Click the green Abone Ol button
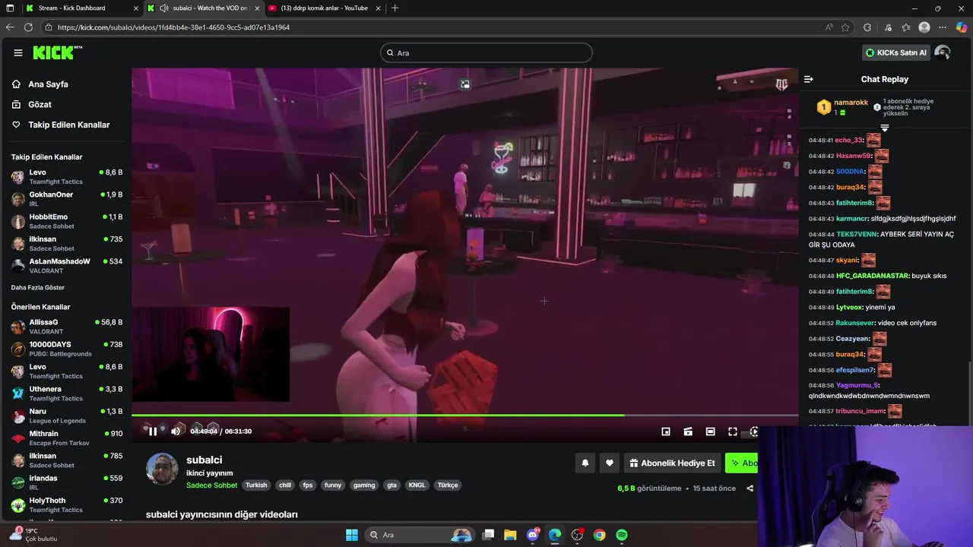This screenshot has width=973, height=547. (x=742, y=463)
